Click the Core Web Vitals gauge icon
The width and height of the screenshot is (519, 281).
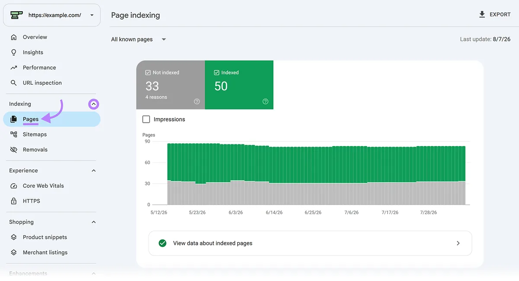[14, 186]
